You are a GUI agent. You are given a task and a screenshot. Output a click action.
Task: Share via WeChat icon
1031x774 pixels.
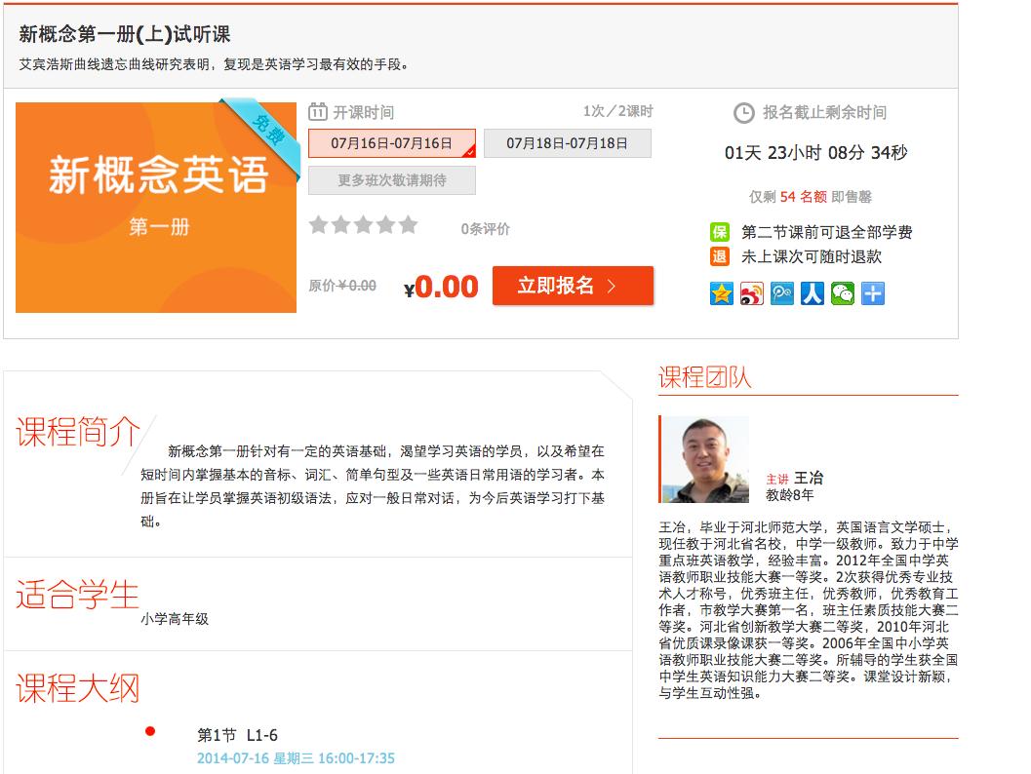pyautogui.click(x=843, y=293)
